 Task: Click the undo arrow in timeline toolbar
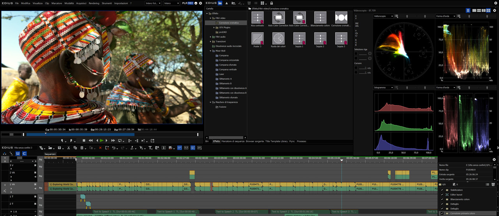coord(114,148)
